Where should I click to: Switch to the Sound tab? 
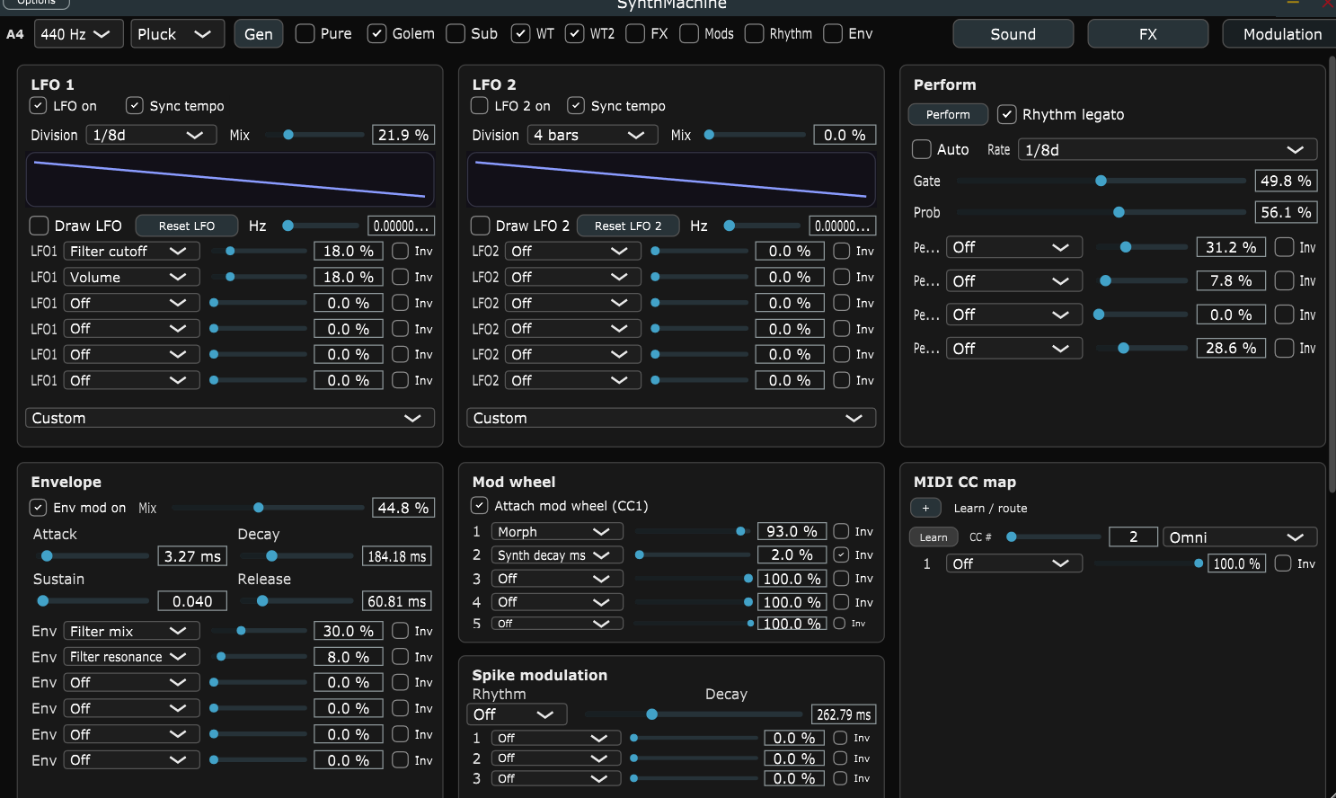pos(1013,34)
